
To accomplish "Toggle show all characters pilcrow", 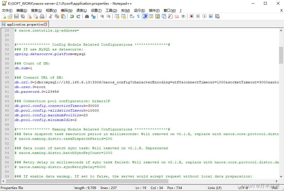I will point(138,16).
